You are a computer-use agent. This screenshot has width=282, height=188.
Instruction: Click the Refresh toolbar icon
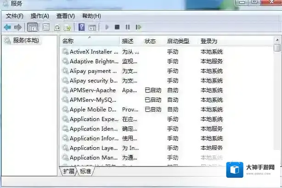pos(57,28)
